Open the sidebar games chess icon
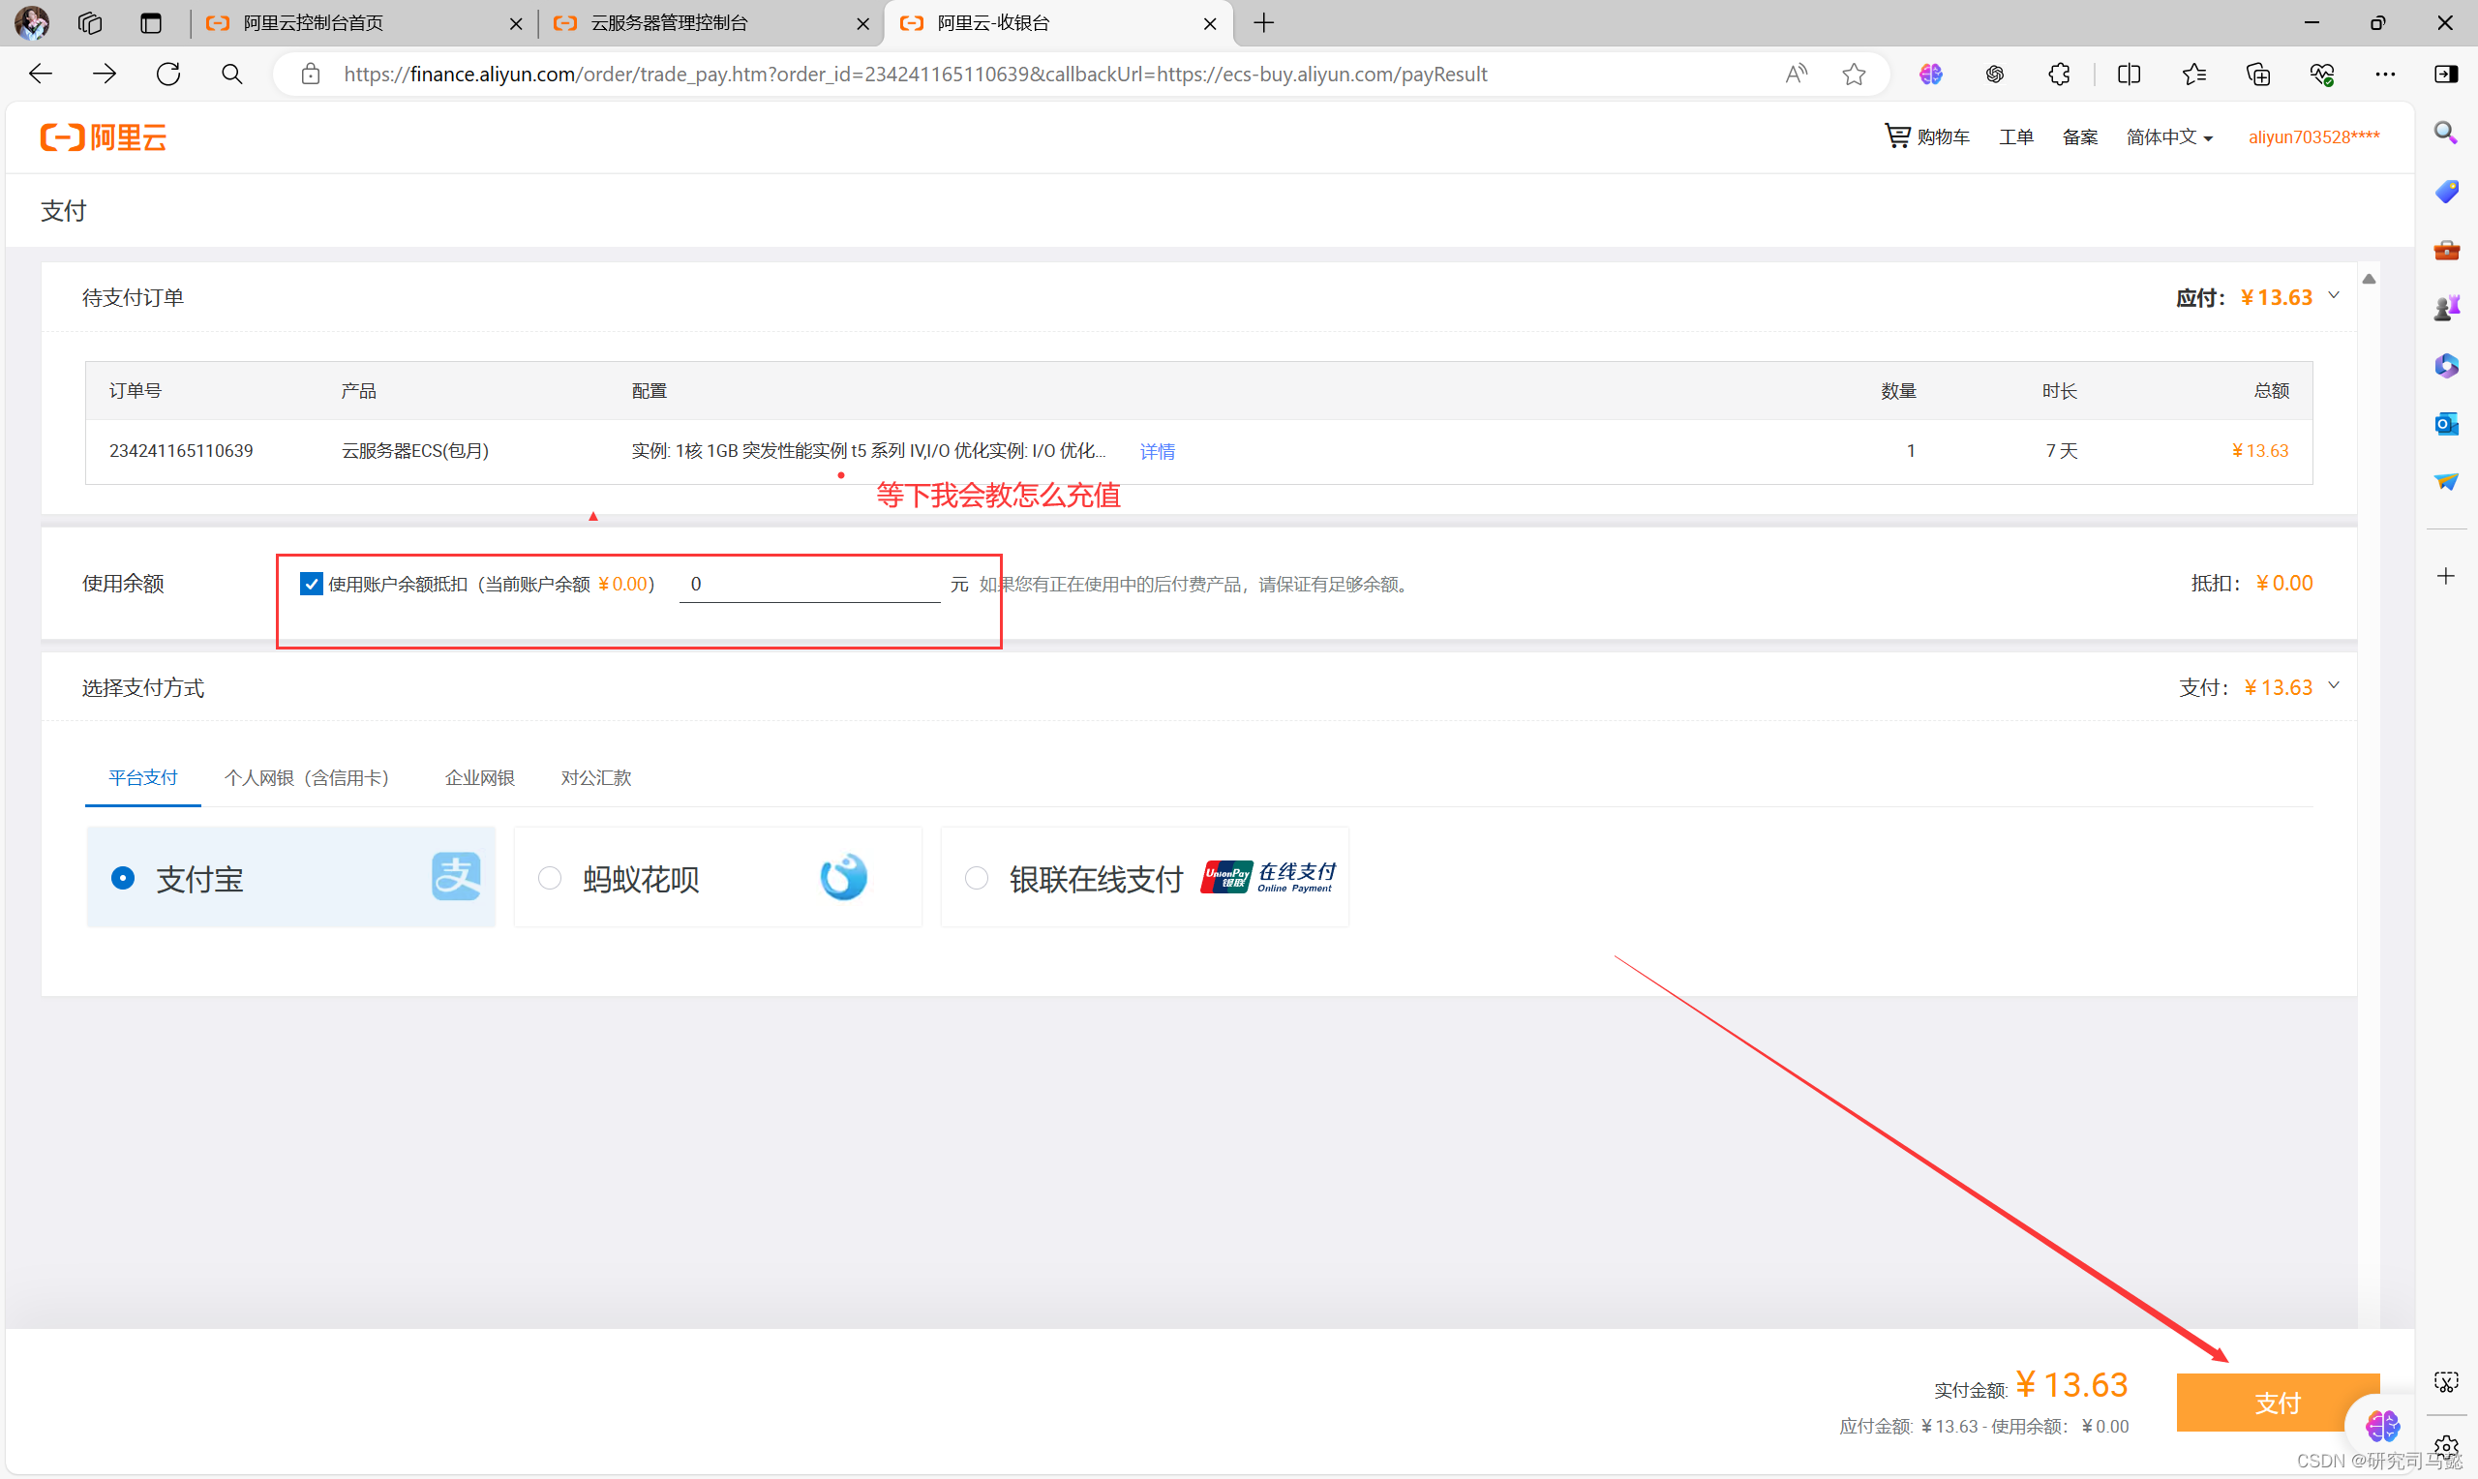The width and height of the screenshot is (2478, 1479). [x=2446, y=307]
